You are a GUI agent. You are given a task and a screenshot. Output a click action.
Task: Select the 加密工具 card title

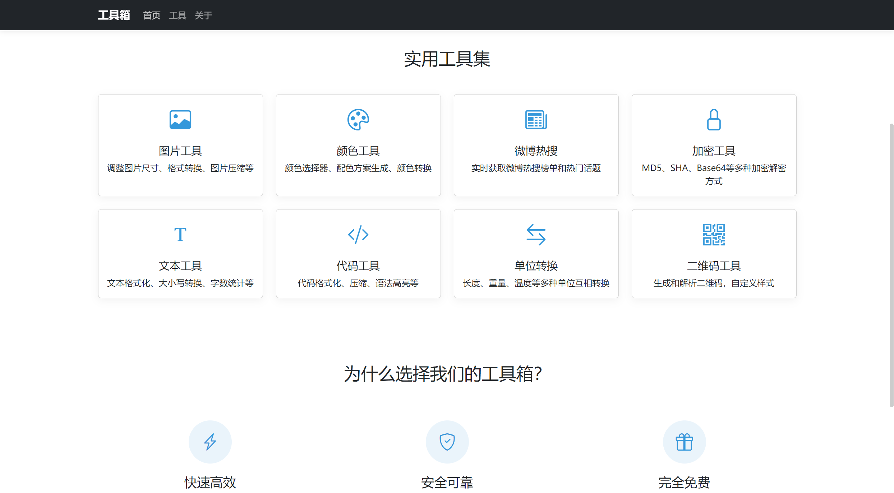[714, 151]
